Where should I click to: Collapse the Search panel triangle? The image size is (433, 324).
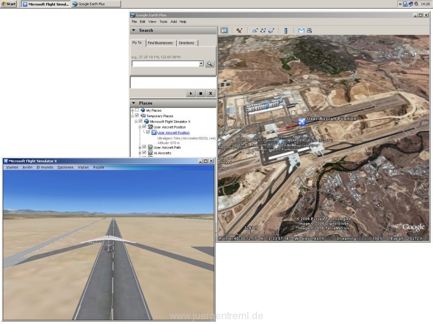134,30
